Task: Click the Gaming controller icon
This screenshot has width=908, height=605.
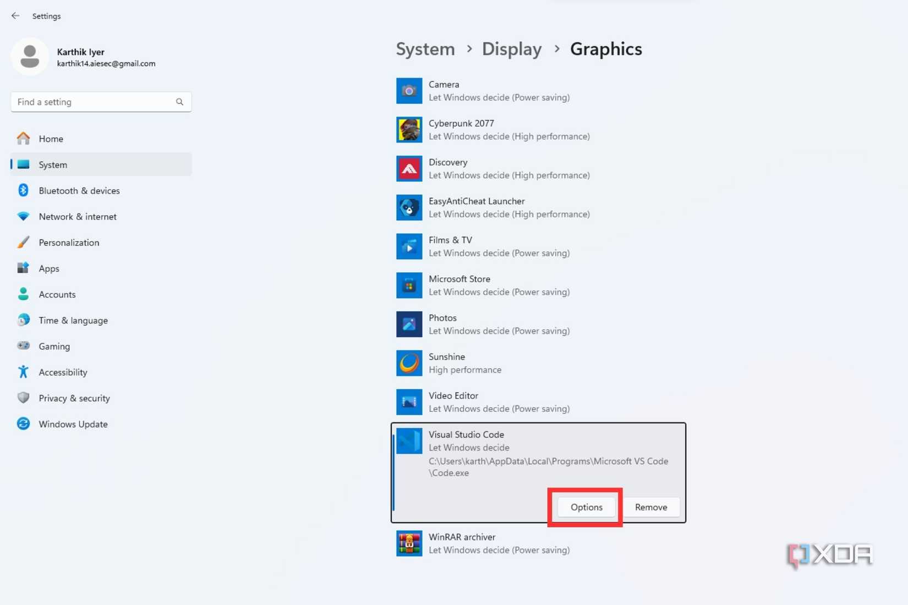Action: (23, 345)
